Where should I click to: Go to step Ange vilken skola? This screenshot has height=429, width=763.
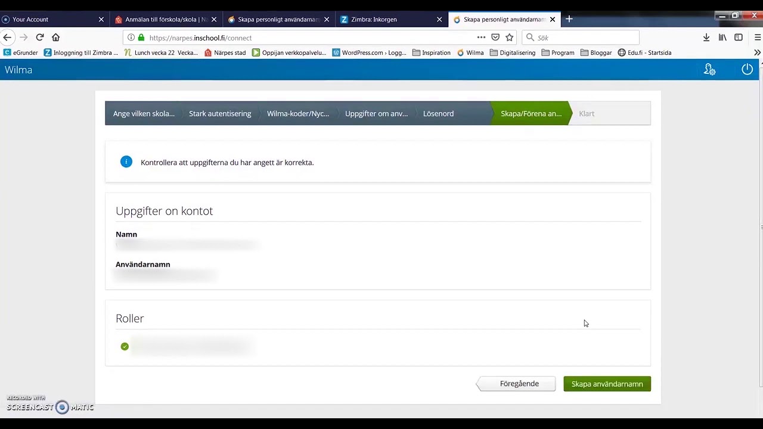(x=144, y=113)
